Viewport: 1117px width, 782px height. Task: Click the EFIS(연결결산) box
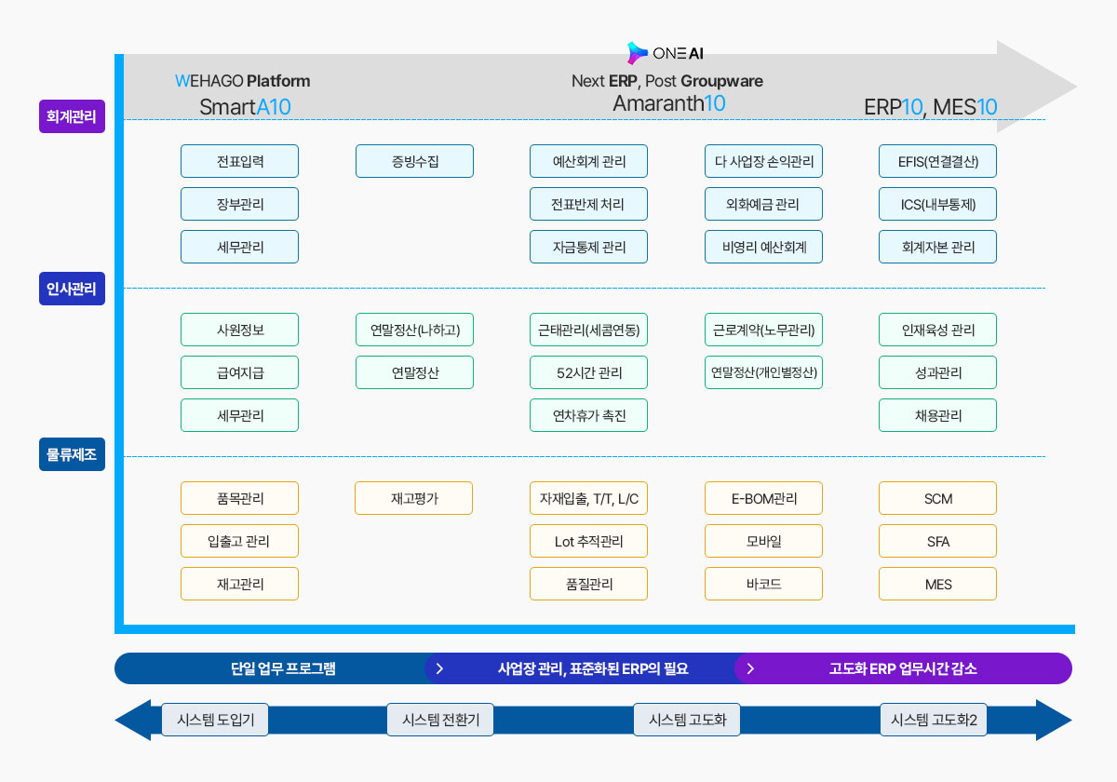[938, 161]
